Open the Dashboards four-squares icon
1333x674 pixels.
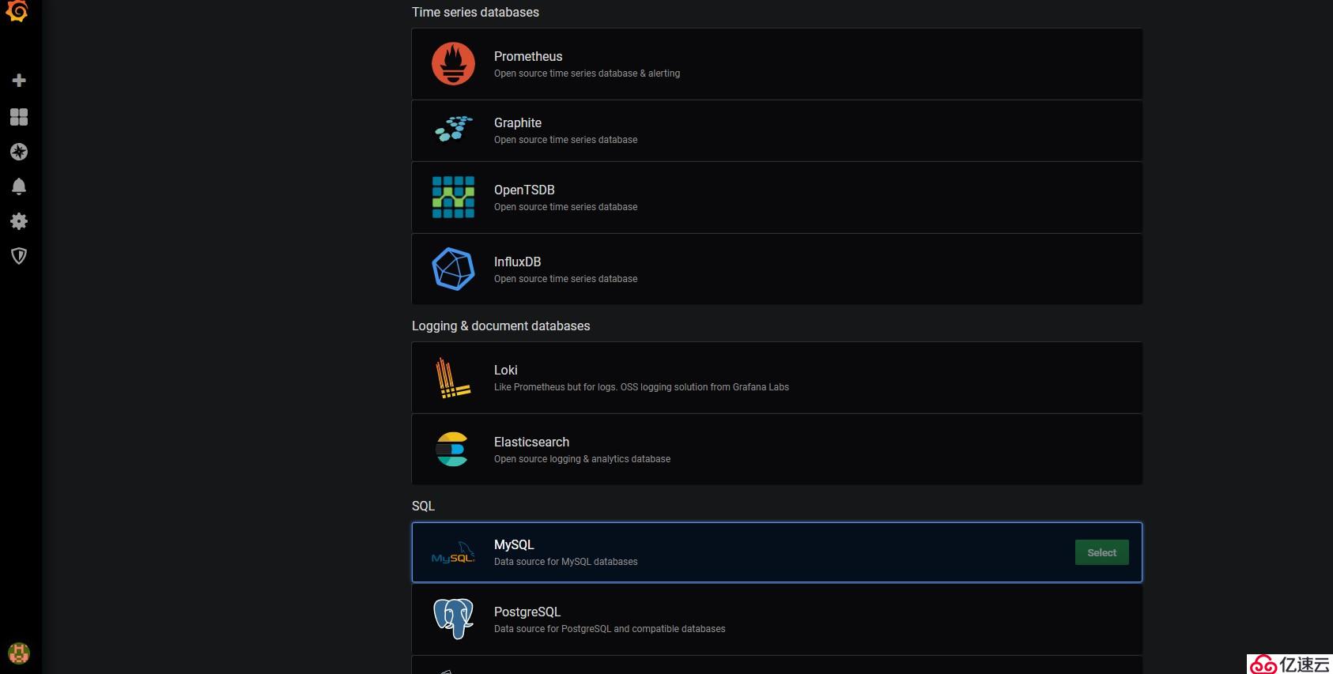[19, 117]
